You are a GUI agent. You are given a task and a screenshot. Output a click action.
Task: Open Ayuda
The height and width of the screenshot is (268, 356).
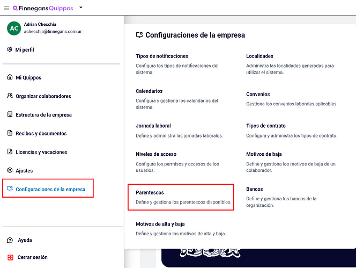[25, 240]
